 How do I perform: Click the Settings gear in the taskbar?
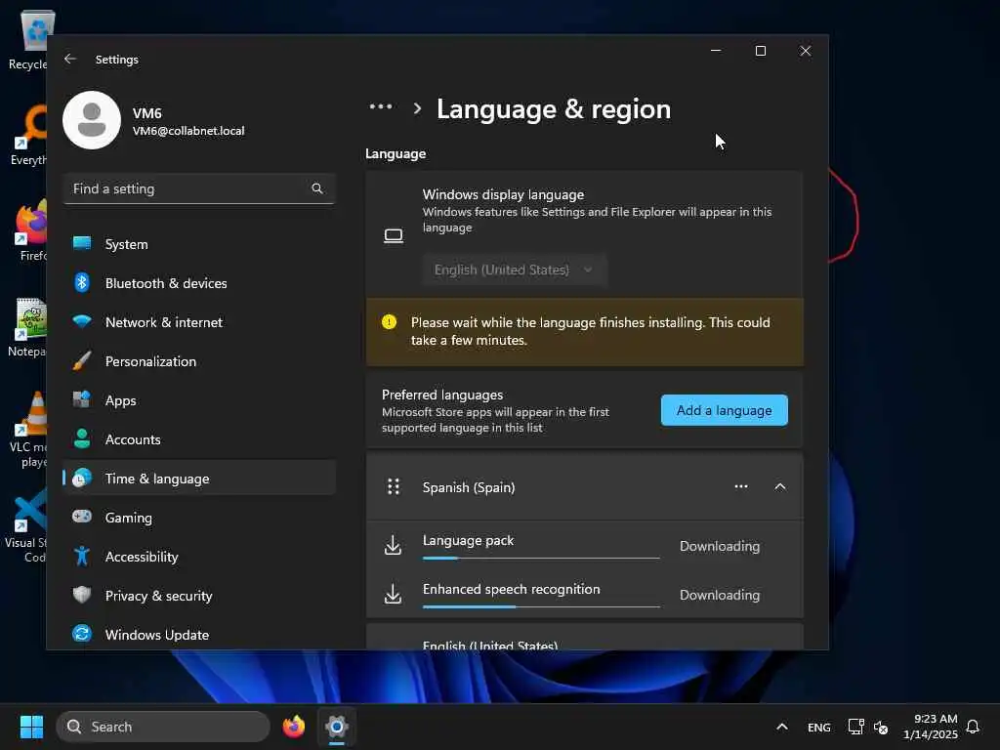(337, 727)
